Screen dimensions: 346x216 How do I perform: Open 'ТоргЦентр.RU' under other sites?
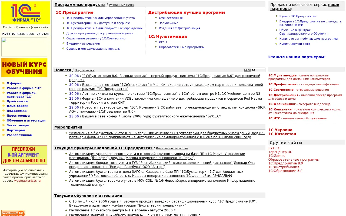(280, 152)
